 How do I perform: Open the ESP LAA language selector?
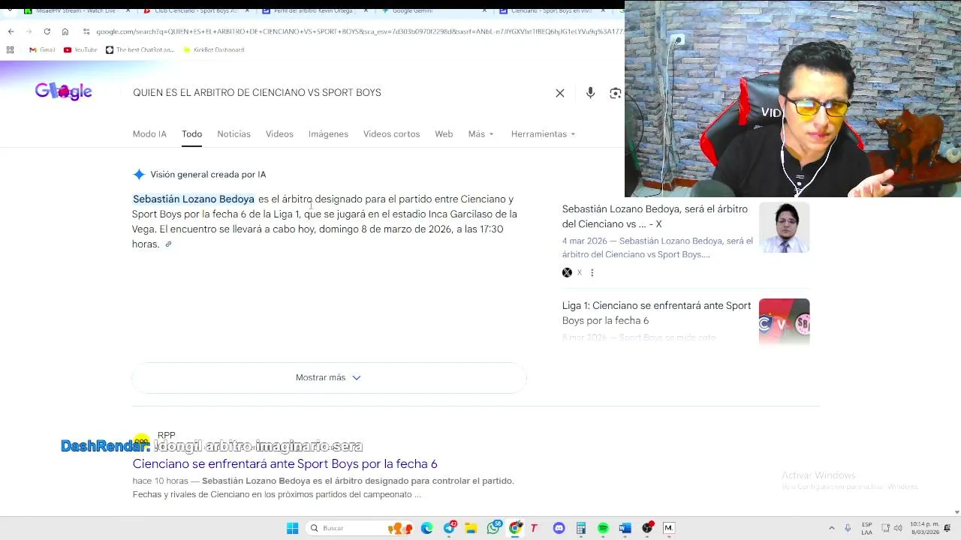point(867,528)
